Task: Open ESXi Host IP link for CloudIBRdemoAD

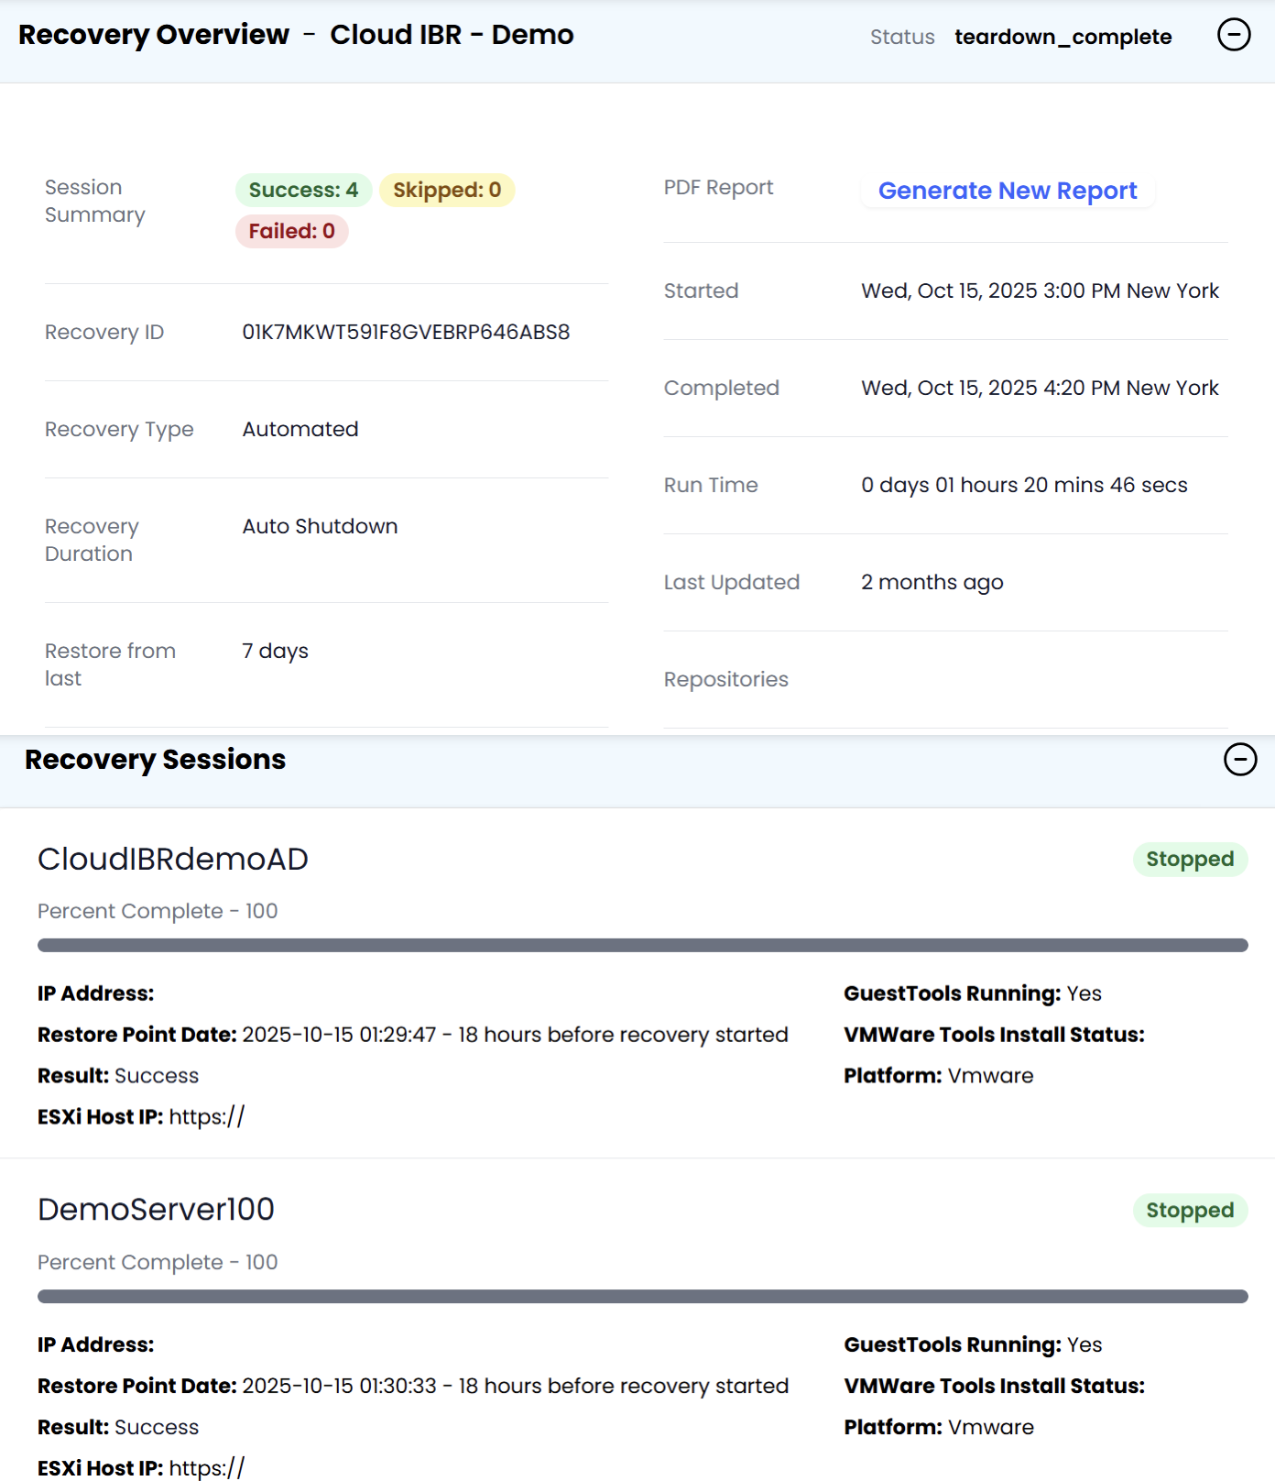Action: 207,1116
